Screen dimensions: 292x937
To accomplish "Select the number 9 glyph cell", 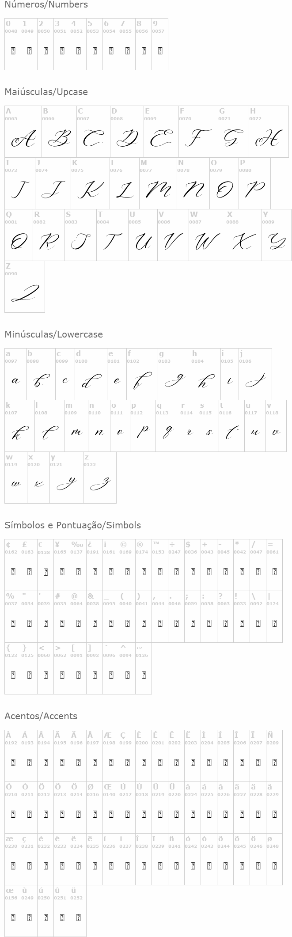I will pyautogui.click(x=160, y=50).
